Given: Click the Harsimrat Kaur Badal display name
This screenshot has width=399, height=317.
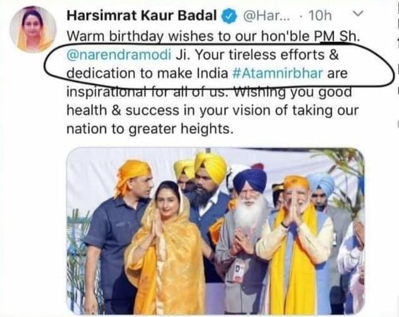Looking at the screenshot, I should 142,16.
